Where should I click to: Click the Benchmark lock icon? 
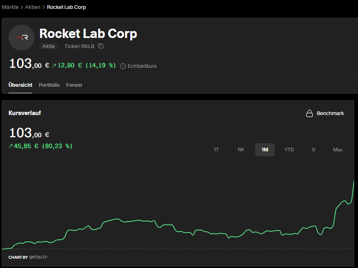(x=309, y=113)
